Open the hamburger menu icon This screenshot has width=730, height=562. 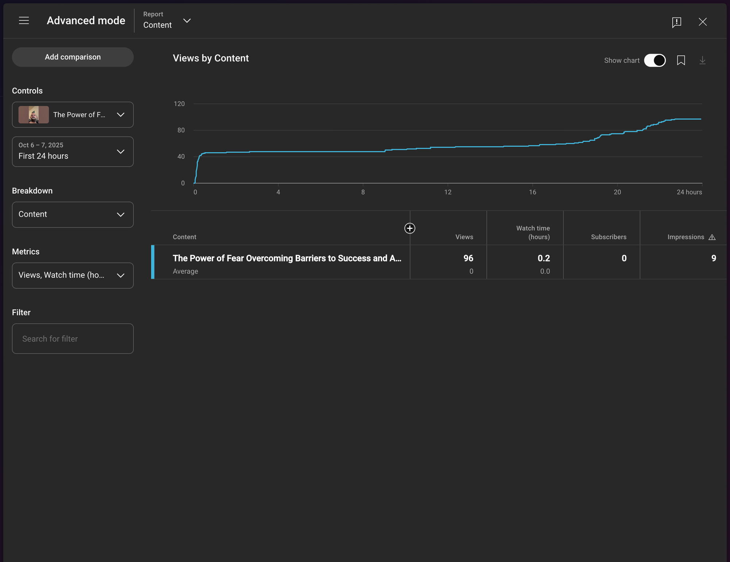point(24,21)
